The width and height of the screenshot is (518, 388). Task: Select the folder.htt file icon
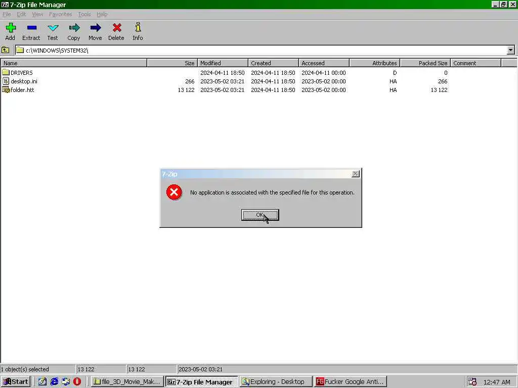click(x=6, y=90)
